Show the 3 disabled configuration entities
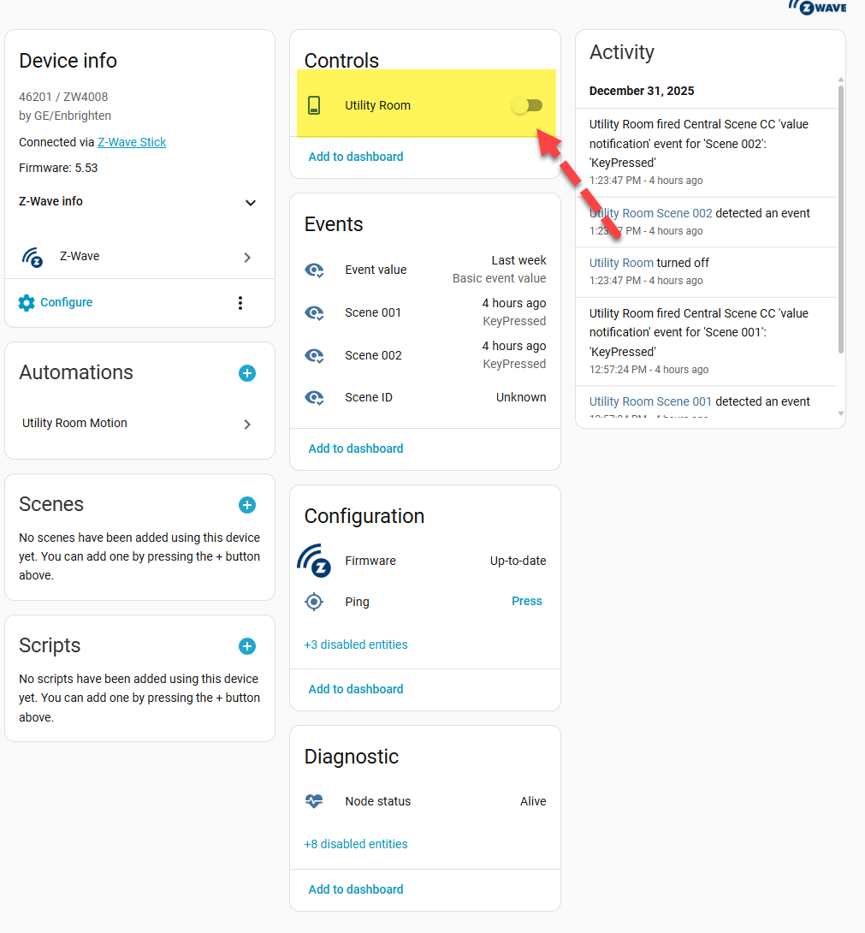Viewport: 865px width, 933px height. pyautogui.click(x=356, y=645)
